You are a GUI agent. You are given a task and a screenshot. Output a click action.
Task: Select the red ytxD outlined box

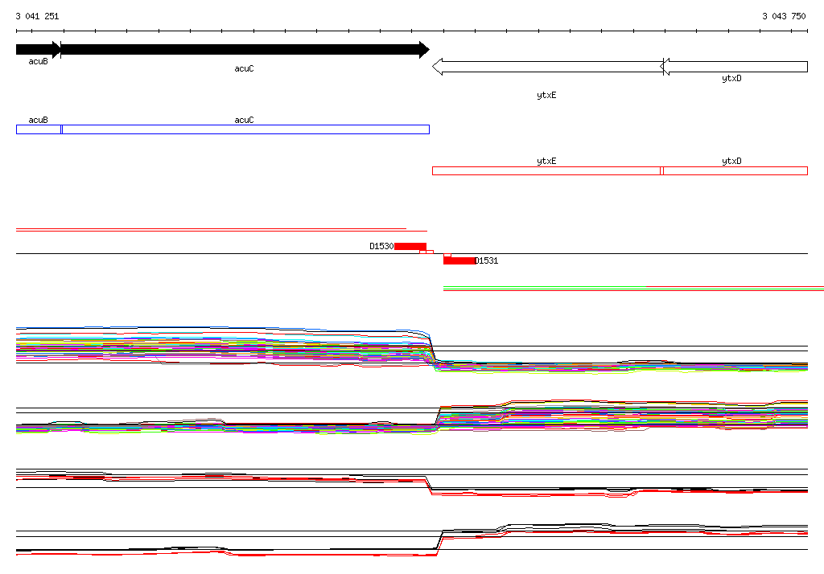735,170
